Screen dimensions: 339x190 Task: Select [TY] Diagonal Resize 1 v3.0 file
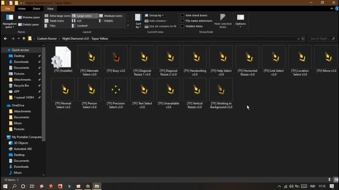click(142, 61)
